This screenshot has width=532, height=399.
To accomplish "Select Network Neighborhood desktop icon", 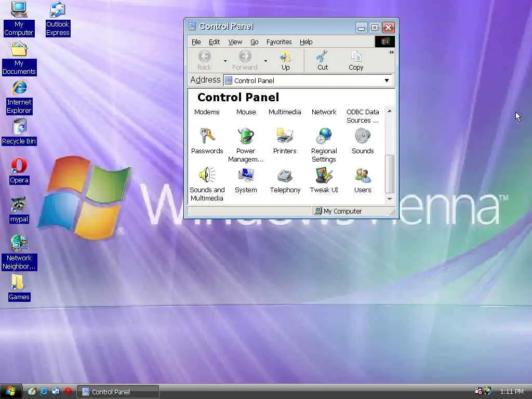I will 19,253.
